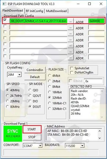This screenshot has height=159, width=107.
Task: Open the BAUDRATE 115200 dropdown
Action: (82, 146)
